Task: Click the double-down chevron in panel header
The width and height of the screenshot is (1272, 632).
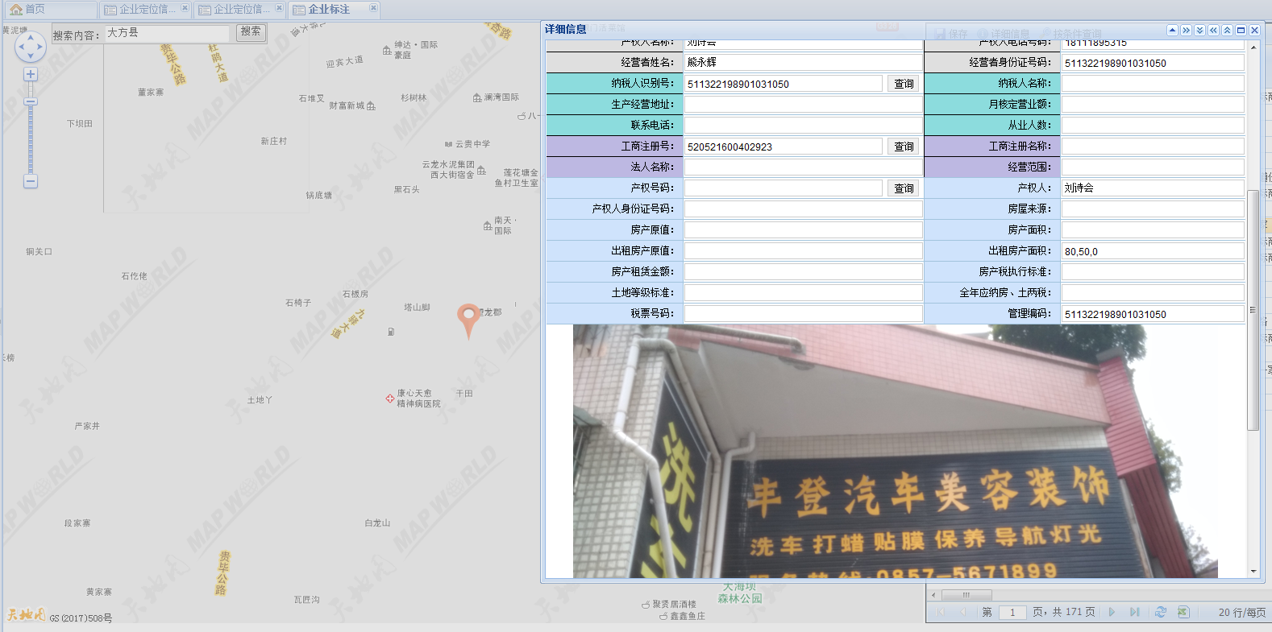Action: coord(1199,30)
